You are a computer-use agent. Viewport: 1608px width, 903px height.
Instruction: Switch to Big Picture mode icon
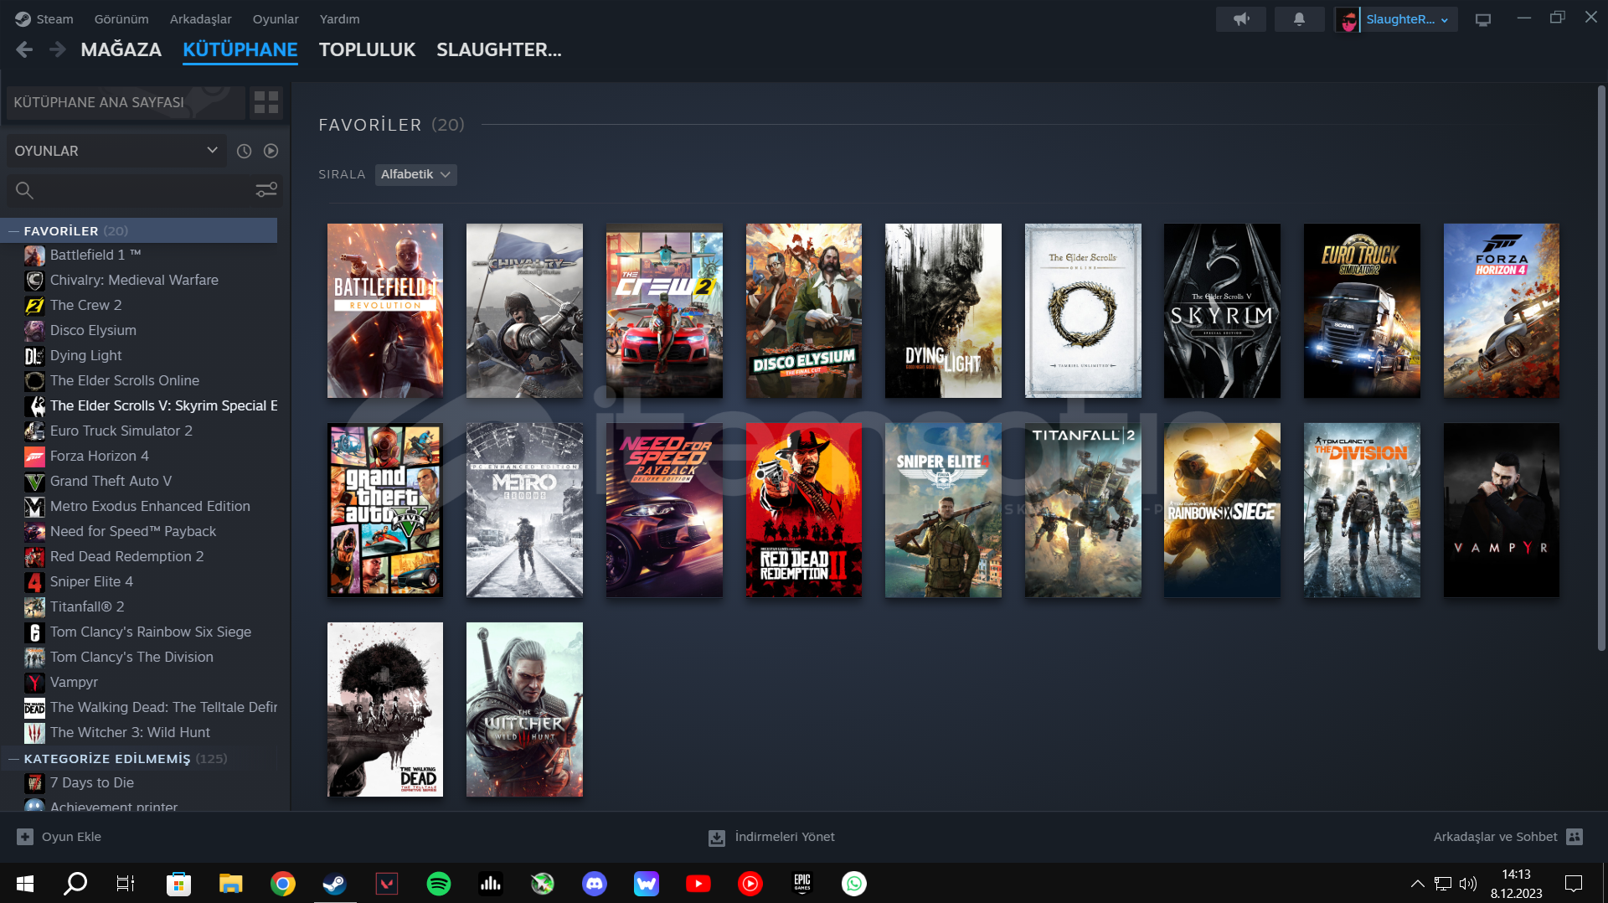pos(1483,19)
